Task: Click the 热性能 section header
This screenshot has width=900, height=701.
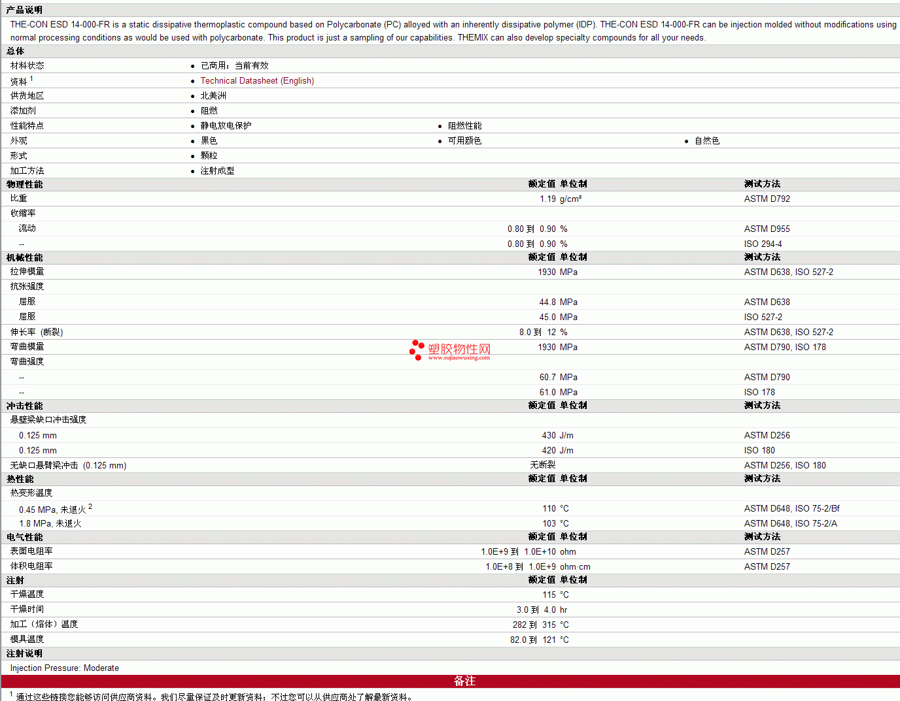Action: click(x=20, y=479)
